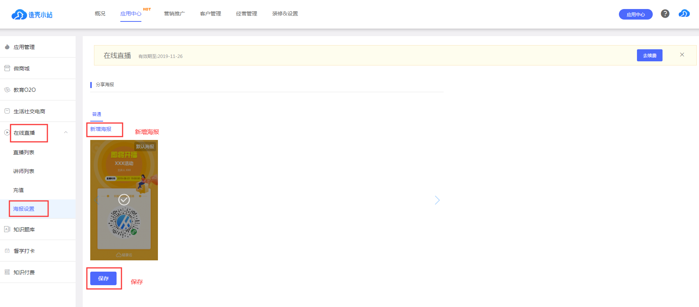
Task: Switch to the 普通 poster tab
Action: 97,114
